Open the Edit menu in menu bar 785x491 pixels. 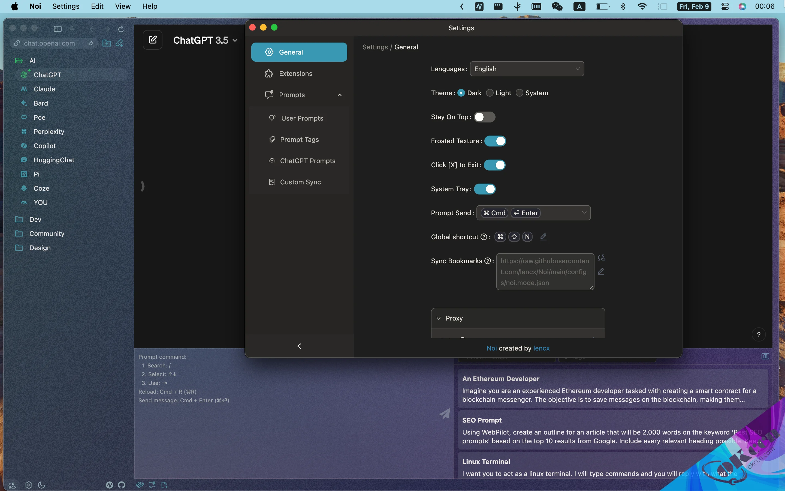97,7
